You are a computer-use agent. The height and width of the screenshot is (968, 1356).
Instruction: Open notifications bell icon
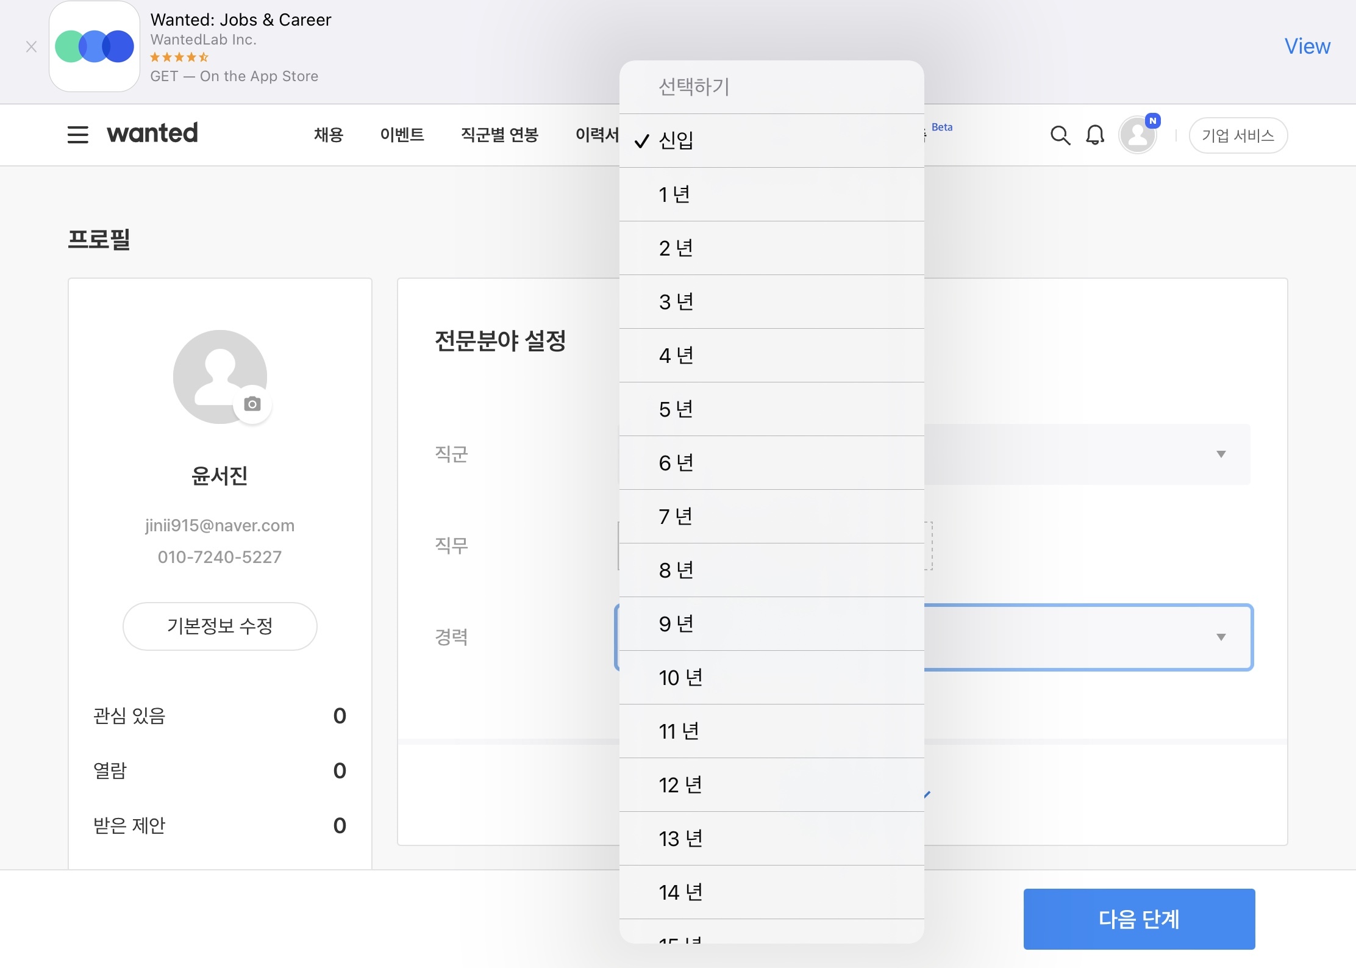pyautogui.click(x=1095, y=135)
